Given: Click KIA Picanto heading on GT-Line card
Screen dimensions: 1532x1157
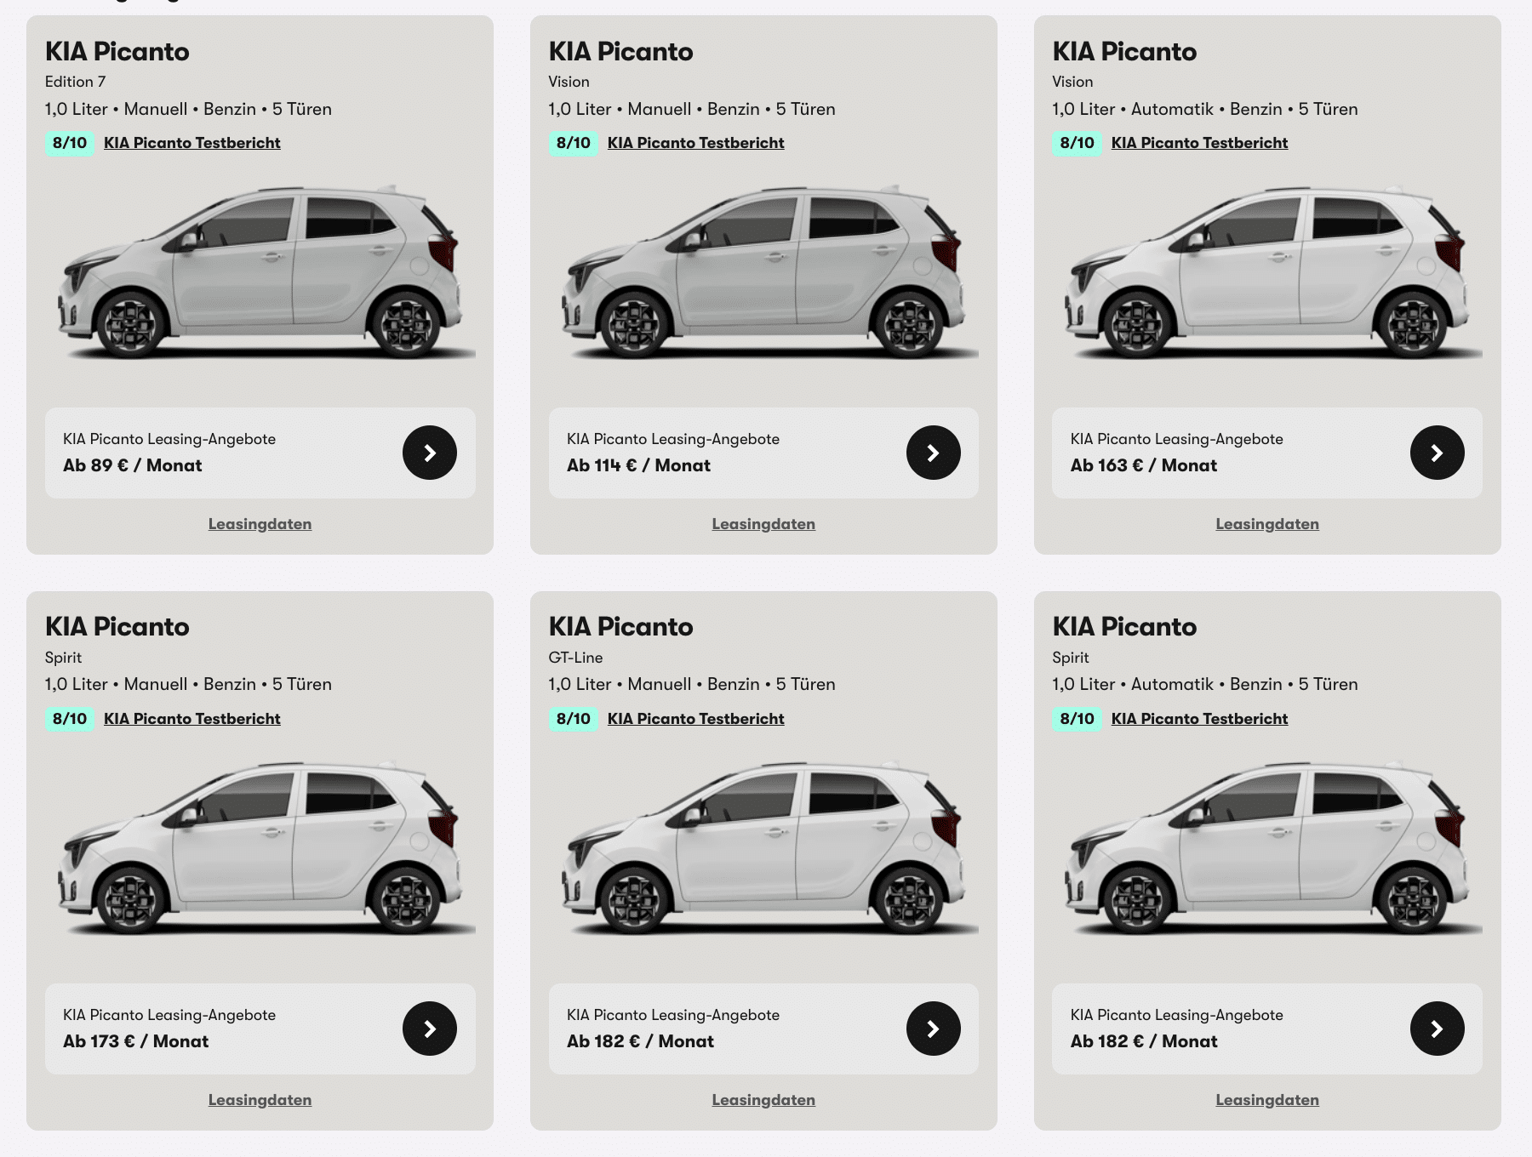Looking at the screenshot, I should coord(621,627).
